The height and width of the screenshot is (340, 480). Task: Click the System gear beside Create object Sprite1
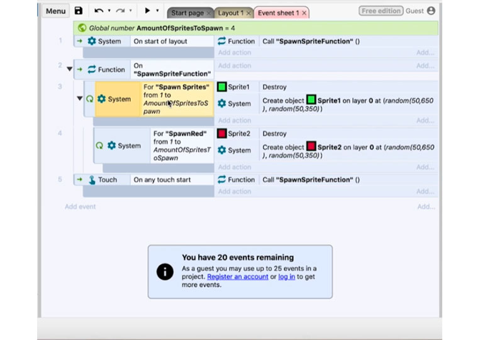coord(221,103)
